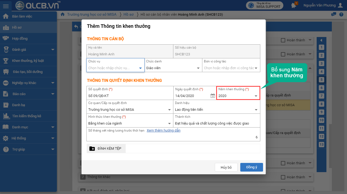Click the Số quyết định input field
The image size is (347, 194).
(x=129, y=96)
